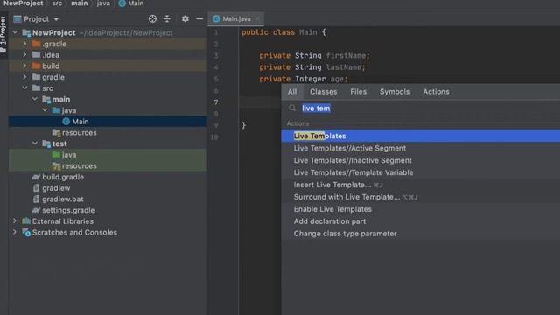Collapse the src folder

point(25,87)
